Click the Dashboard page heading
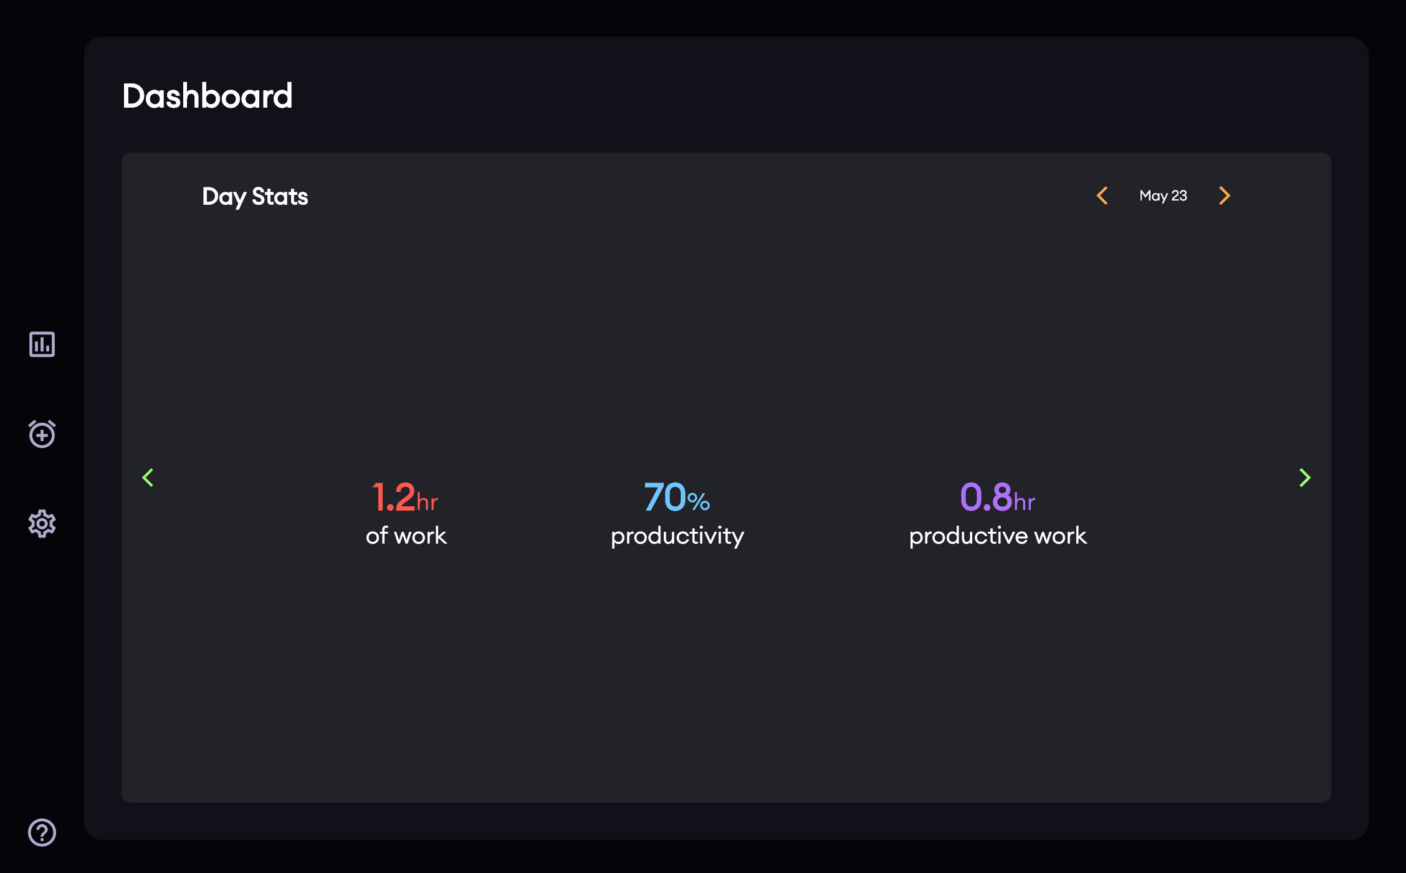The image size is (1406, 873). coord(207,96)
